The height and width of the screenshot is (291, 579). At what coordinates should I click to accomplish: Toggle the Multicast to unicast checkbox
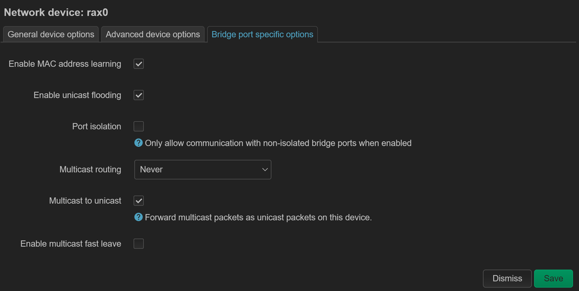pyautogui.click(x=139, y=201)
